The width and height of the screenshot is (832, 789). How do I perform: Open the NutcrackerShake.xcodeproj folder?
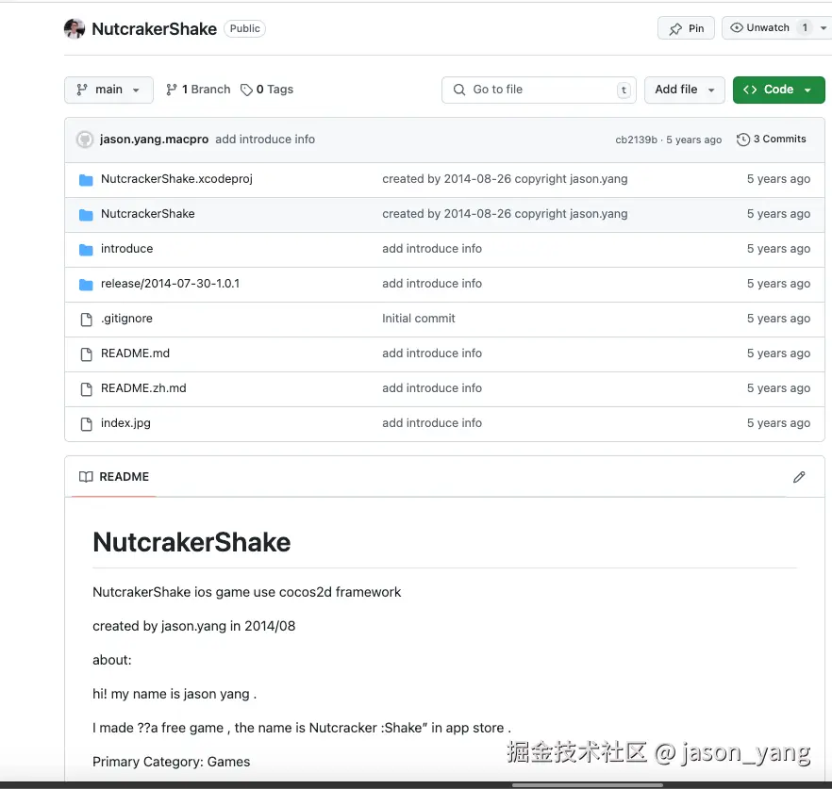[x=176, y=179]
